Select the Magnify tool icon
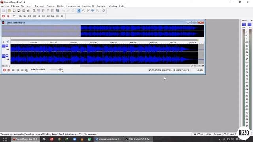The height and width of the screenshot is (142, 253). pyautogui.click(x=83, y=11)
